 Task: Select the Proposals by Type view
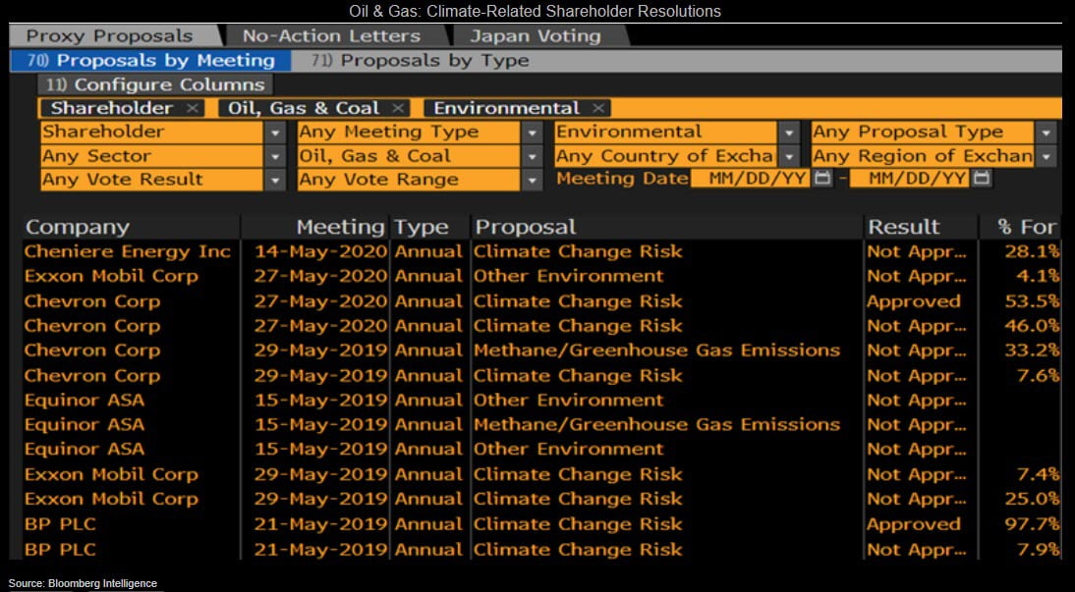point(420,60)
